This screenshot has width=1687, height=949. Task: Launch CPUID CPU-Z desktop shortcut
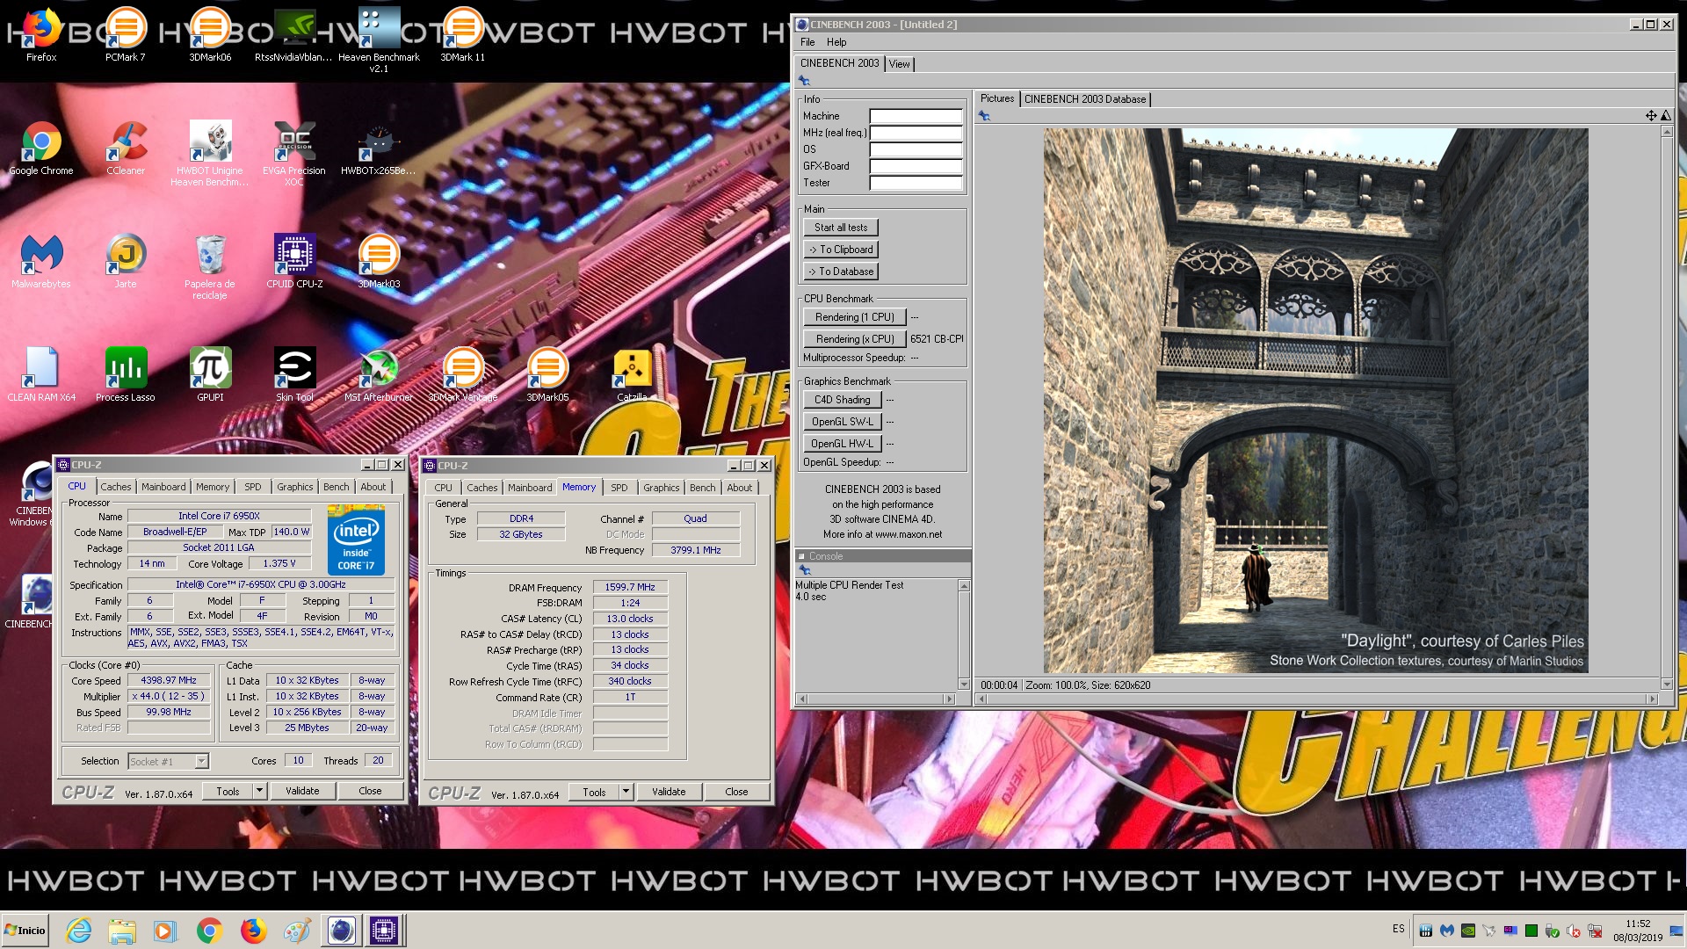(x=294, y=262)
